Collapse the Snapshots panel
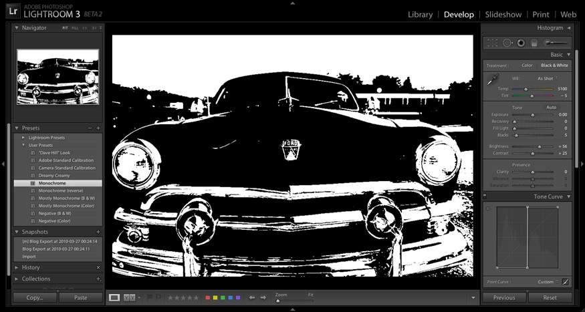Screen dimensions: 585x312 point(17,231)
